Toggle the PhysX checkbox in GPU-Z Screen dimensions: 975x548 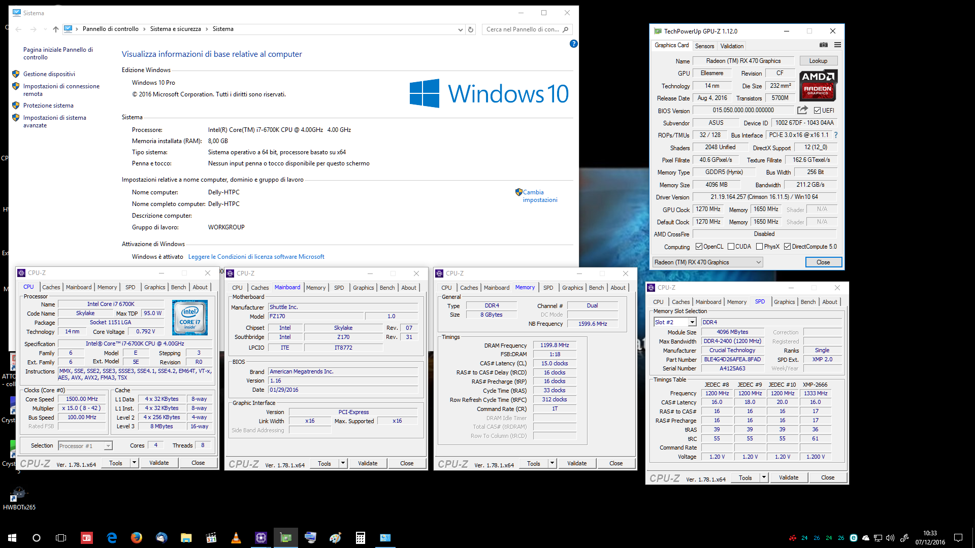759,247
